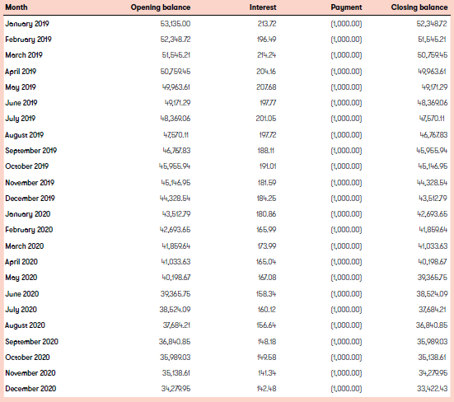Select the January 2019 row label
The width and height of the screenshot is (454, 402).
pyautogui.click(x=27, y=24)
